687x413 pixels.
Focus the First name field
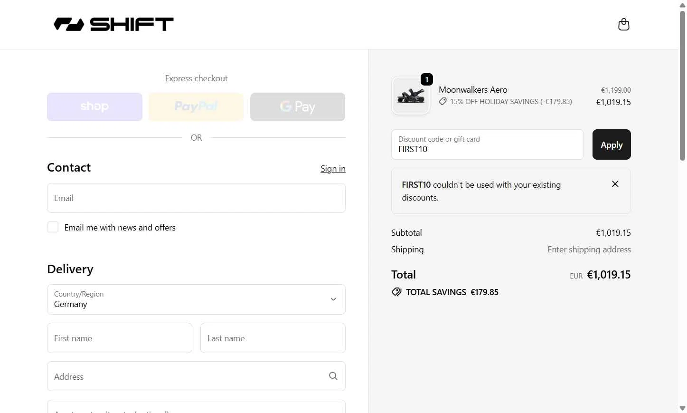click(x=120, y=338)
